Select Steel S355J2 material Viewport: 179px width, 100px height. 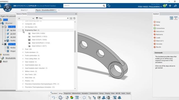(x=39, y=46)
